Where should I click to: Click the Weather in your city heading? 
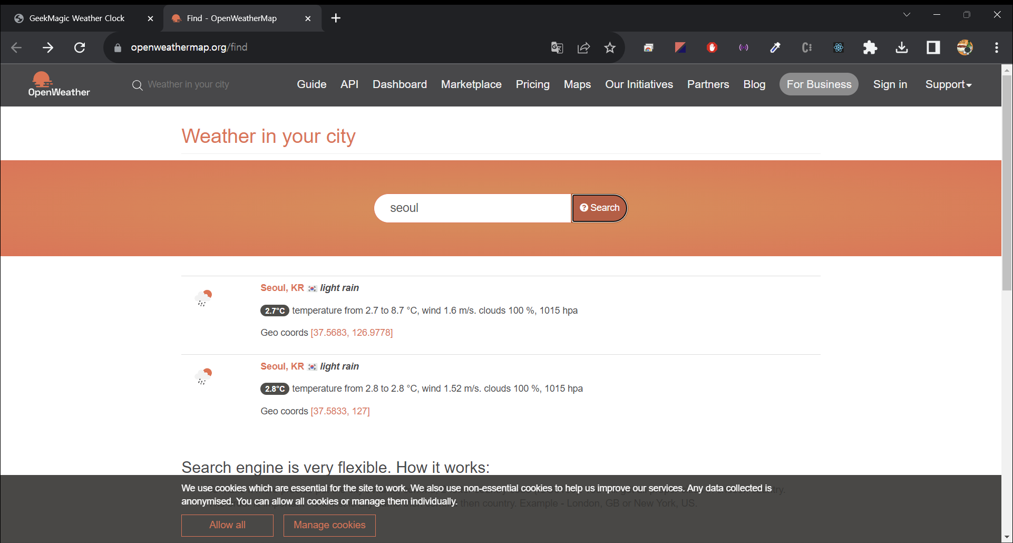coord(268,137)
